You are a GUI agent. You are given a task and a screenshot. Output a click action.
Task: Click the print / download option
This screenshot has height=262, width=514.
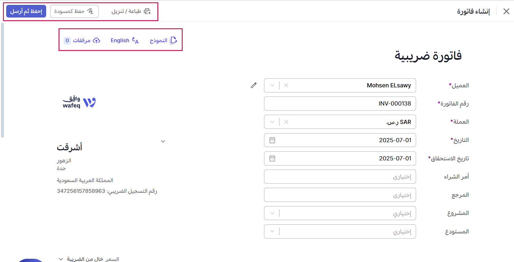(131, 11)
